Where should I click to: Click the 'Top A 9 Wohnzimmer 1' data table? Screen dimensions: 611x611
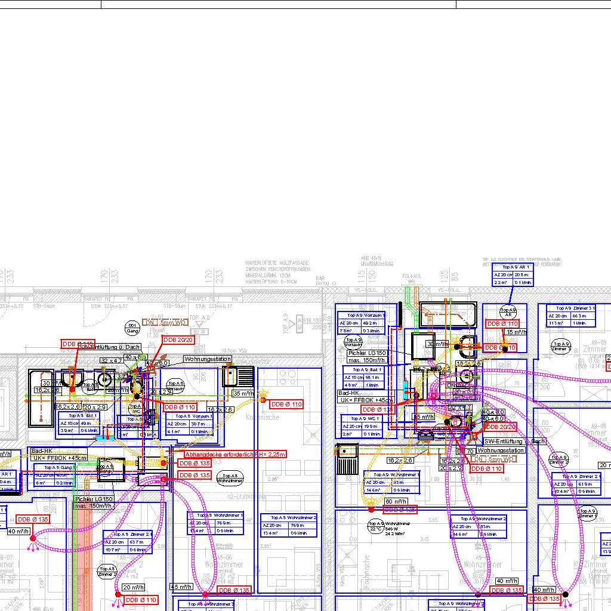point(391,482)
